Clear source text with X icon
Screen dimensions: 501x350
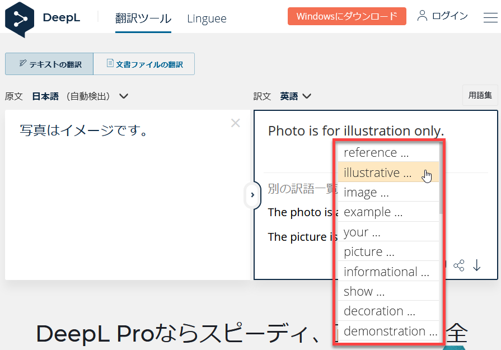pos(235,123)
